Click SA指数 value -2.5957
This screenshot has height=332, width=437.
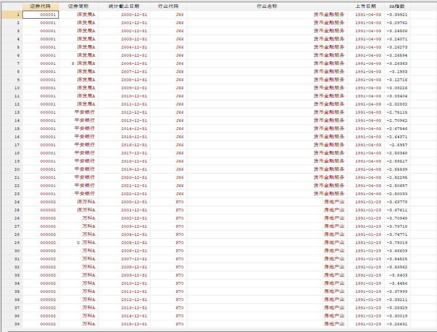pos(398,145)
